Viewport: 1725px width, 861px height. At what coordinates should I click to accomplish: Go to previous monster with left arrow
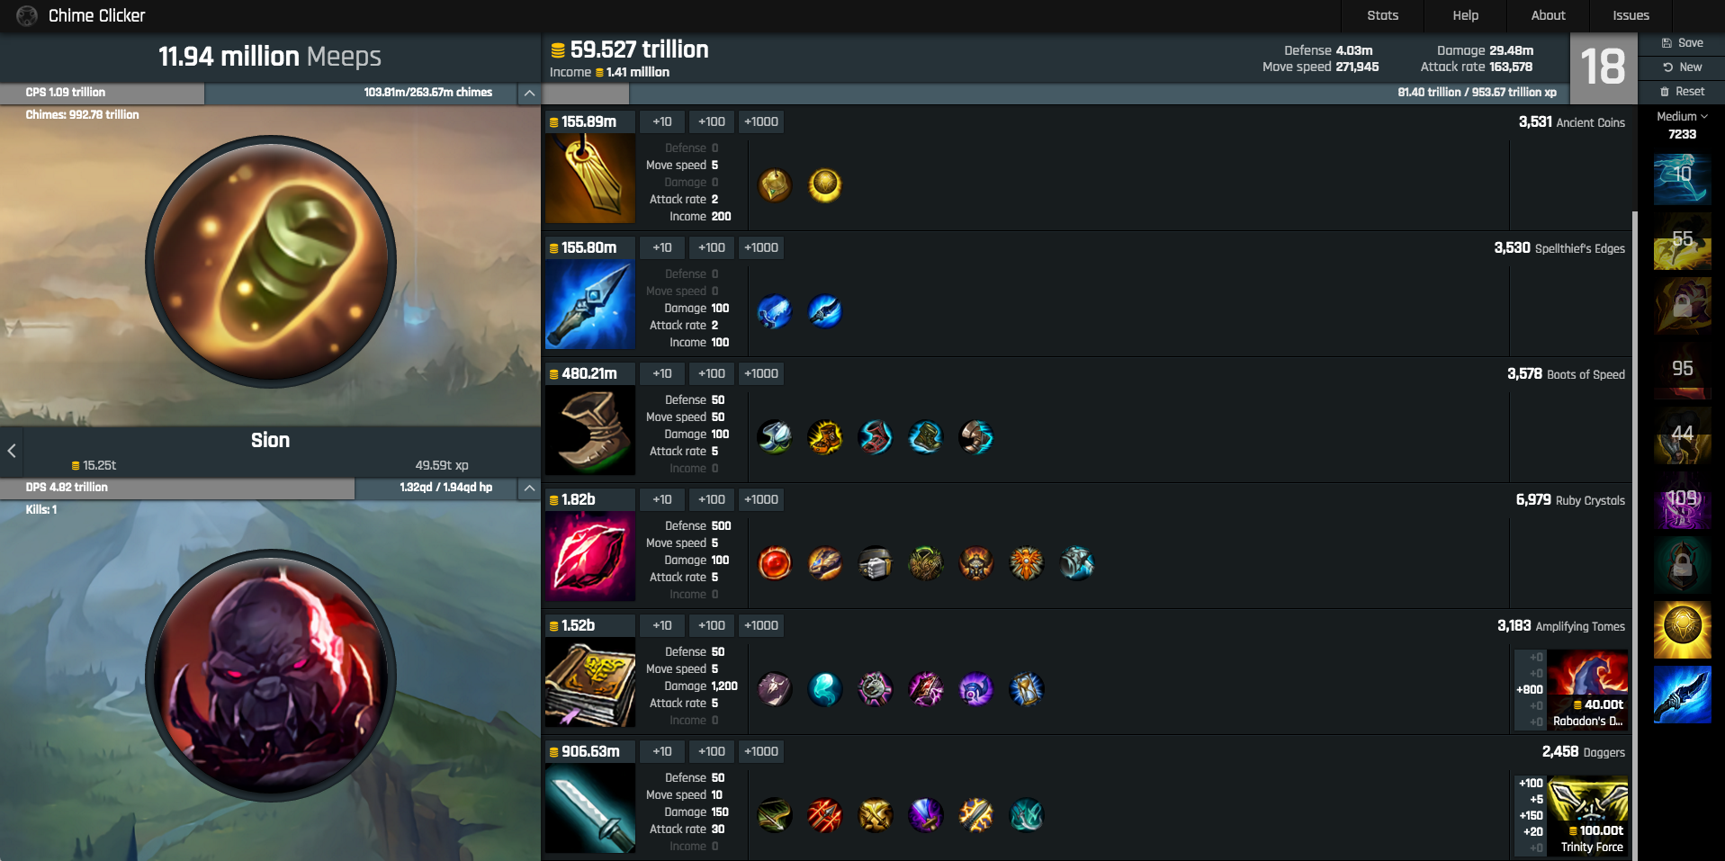point(12,451)
